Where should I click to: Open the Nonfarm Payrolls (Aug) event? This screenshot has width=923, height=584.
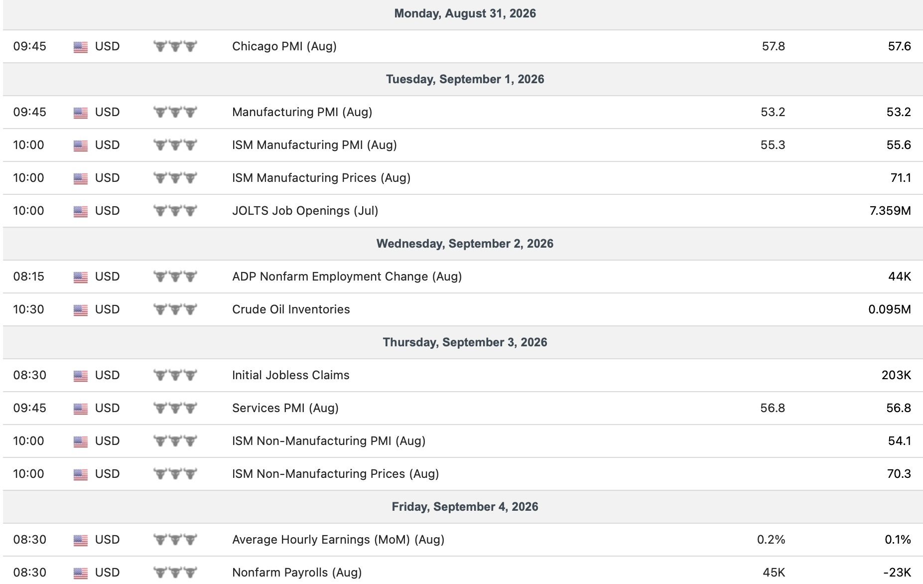(297, 573)
